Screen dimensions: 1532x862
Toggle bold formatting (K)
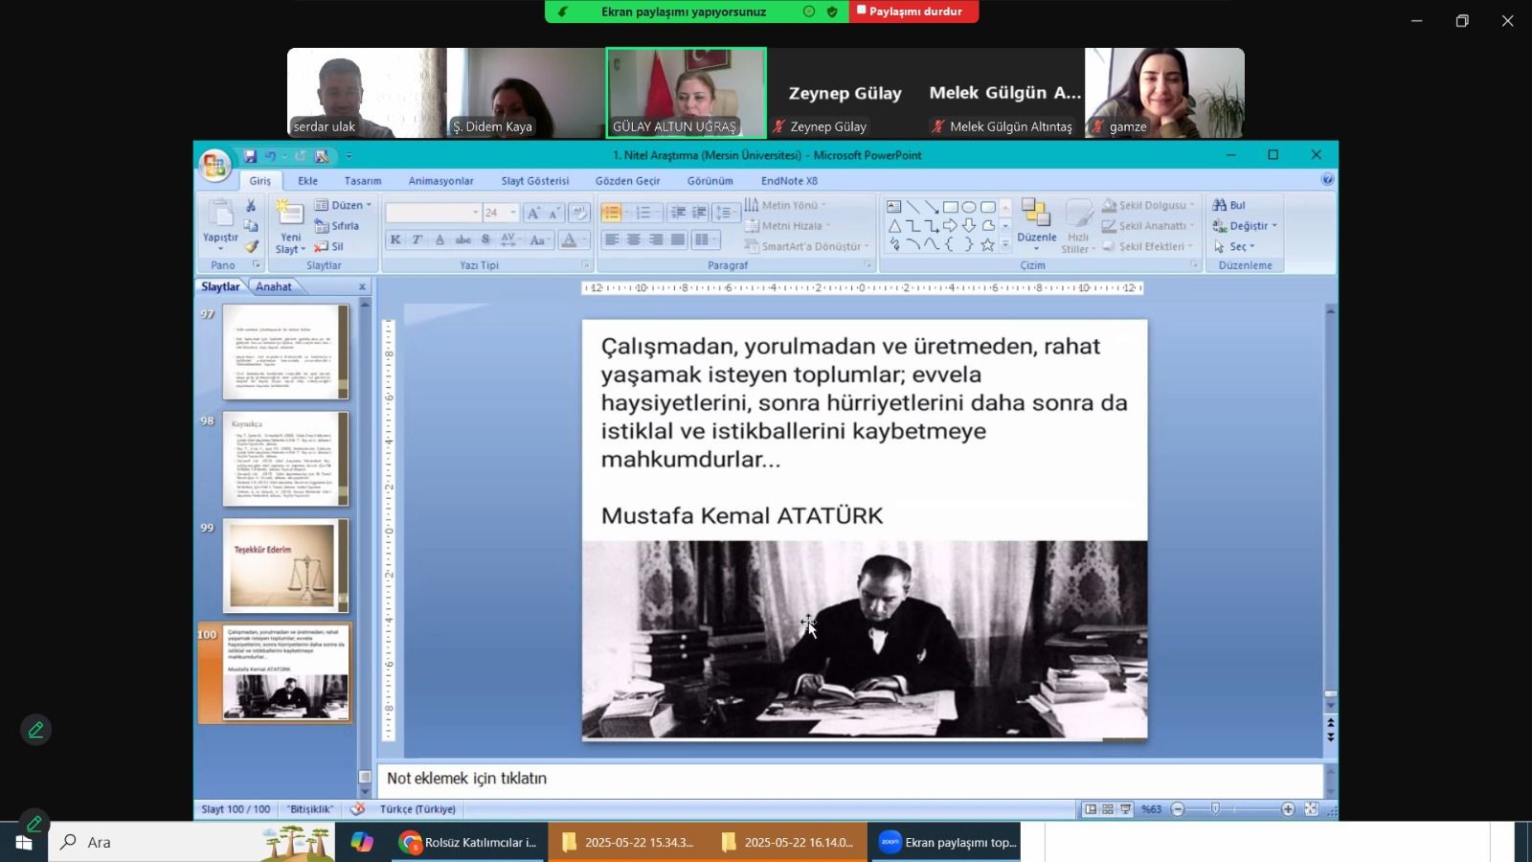[x=395, y=239]
